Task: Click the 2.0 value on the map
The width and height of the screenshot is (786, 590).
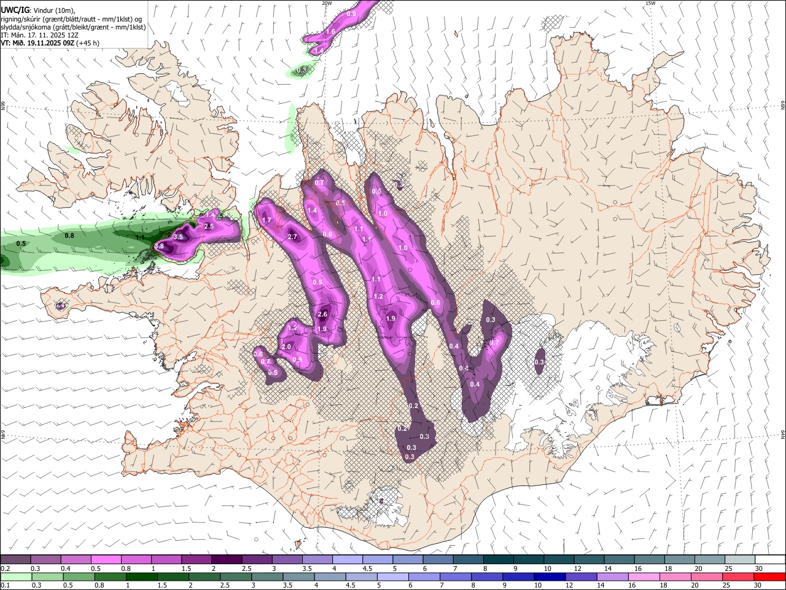Action: [286, 347]
